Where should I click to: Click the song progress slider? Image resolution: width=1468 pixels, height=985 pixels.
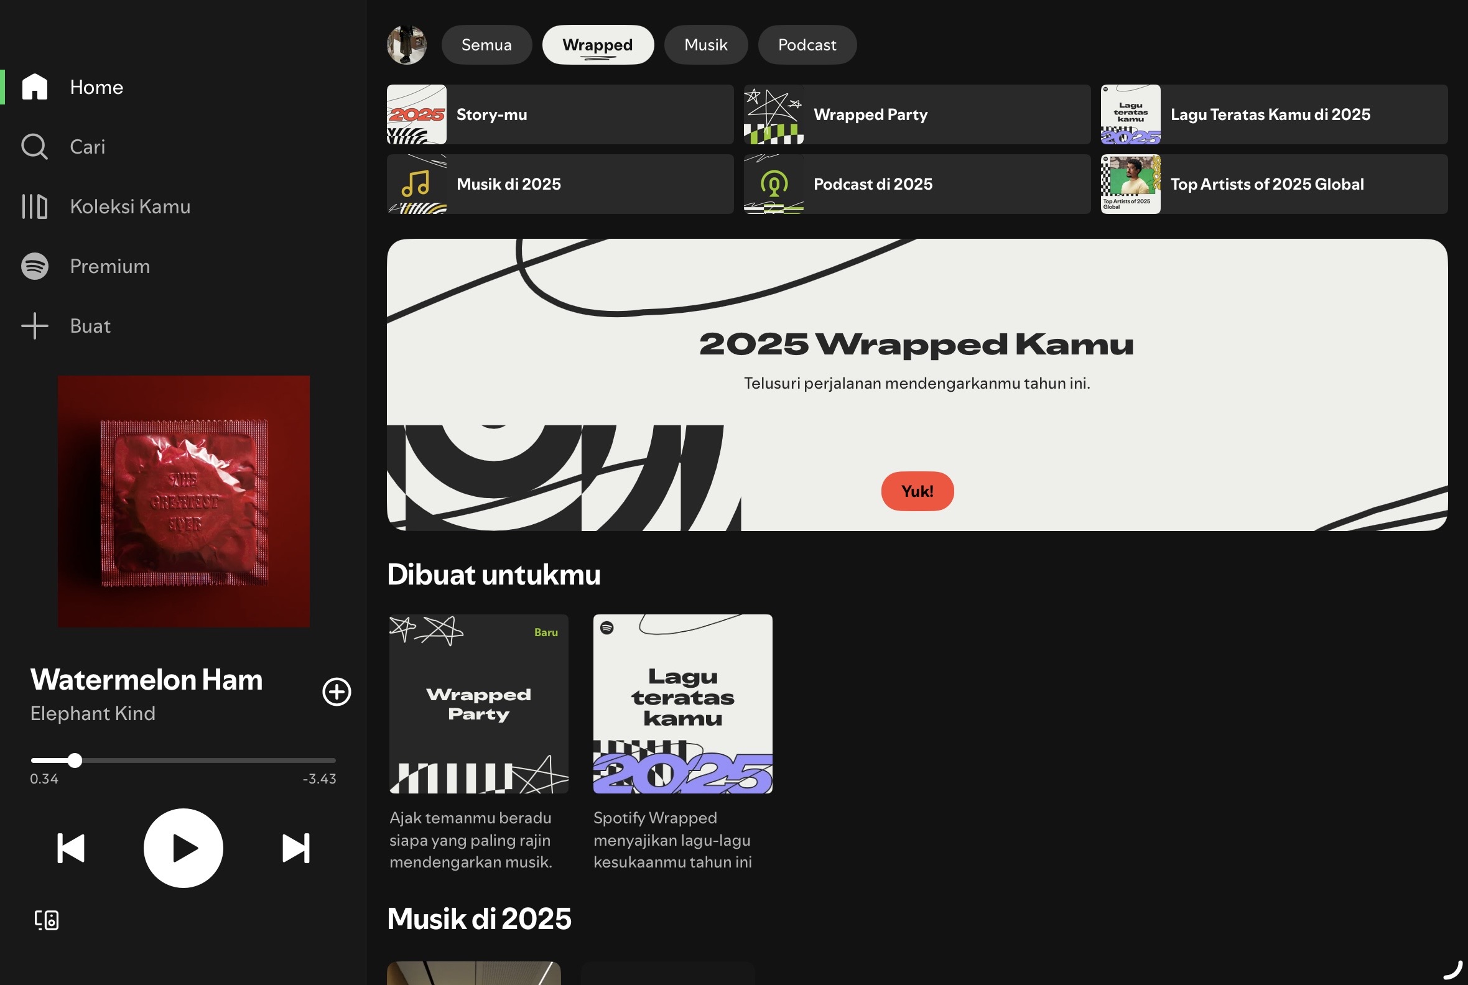coord(183,760)
